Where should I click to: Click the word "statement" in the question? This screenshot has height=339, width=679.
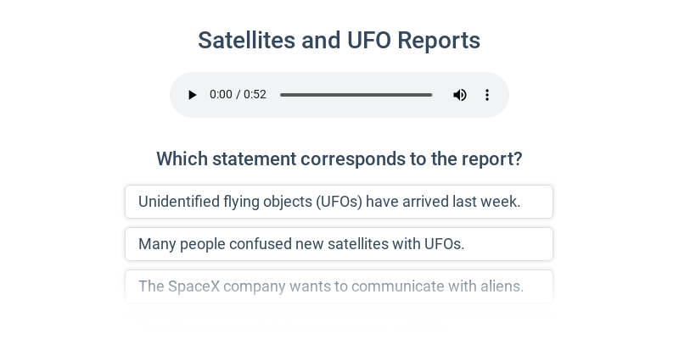coord(253,159)
